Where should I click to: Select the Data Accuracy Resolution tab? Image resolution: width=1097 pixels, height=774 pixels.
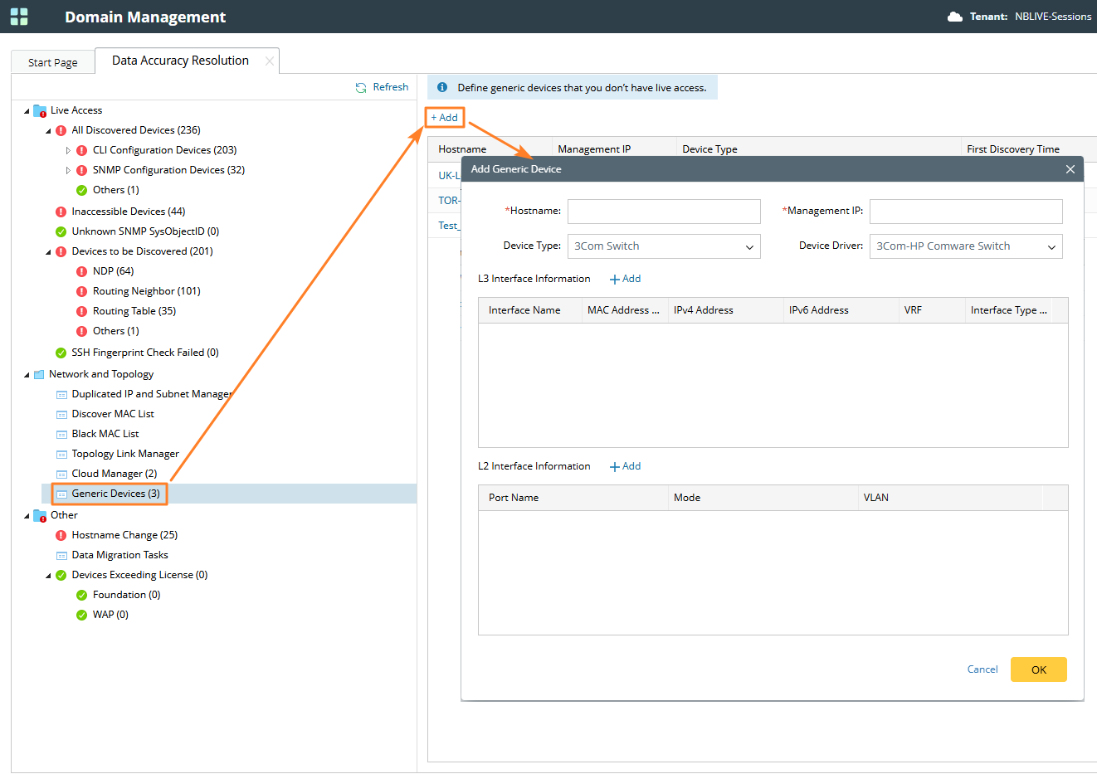(x=180, y=61)
